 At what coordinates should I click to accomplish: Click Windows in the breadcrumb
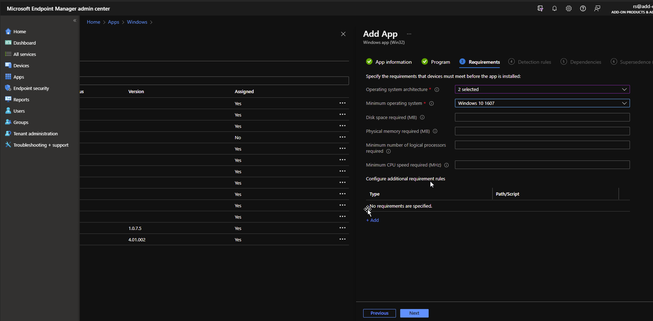[137, 22]
